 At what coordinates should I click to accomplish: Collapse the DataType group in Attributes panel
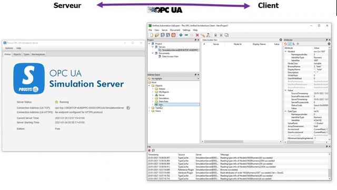(x=285, y=111)
